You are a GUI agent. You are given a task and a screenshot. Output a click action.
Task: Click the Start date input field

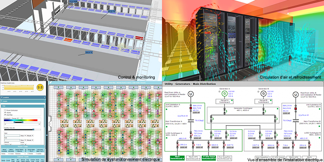point(12,136)
